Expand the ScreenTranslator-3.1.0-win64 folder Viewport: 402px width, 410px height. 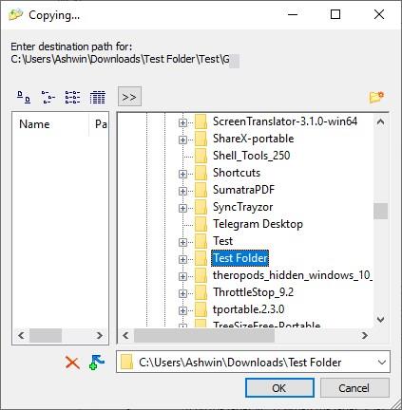point(182,122)
